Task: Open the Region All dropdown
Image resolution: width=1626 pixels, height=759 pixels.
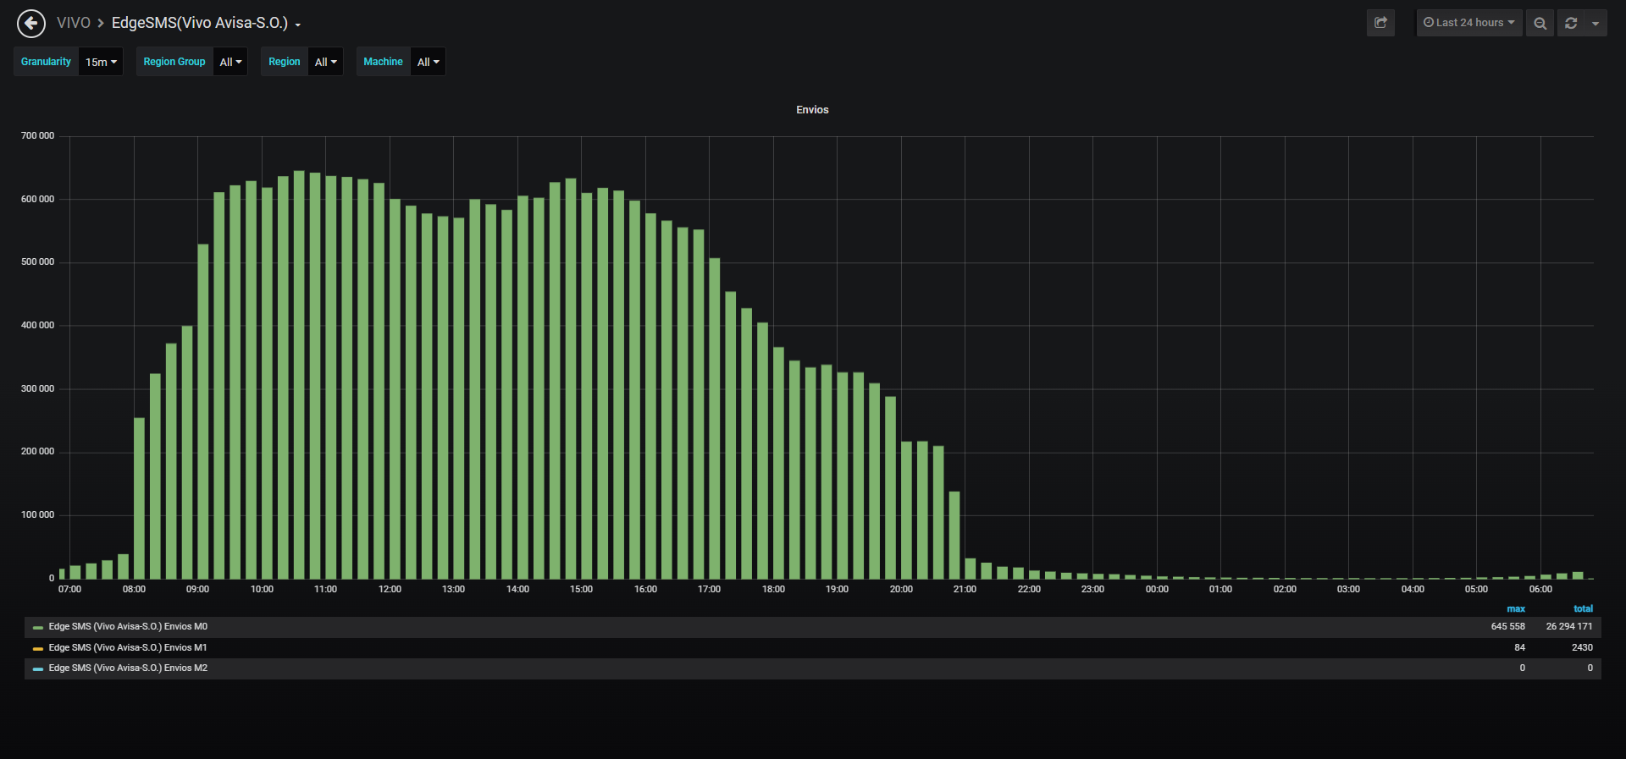Action: [325, 62]
